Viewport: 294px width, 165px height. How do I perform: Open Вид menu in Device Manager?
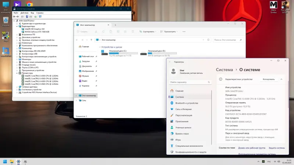(32, 13)
